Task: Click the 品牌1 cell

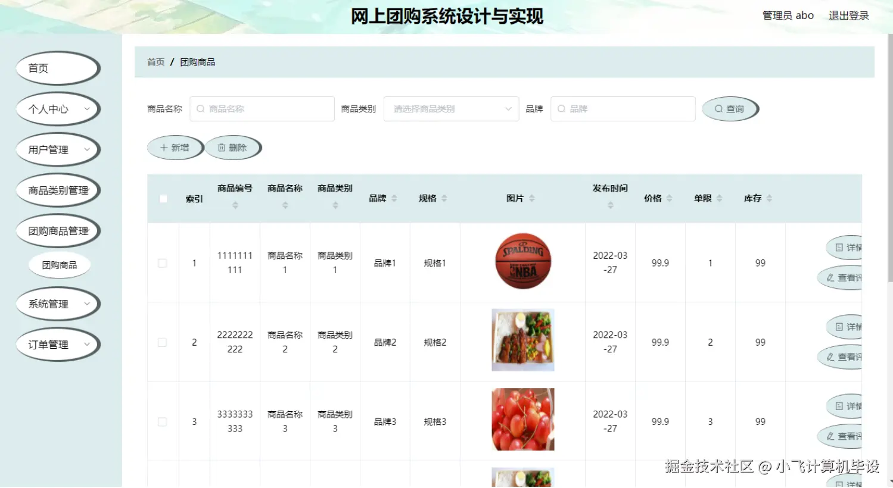Action: pos(385,263)
